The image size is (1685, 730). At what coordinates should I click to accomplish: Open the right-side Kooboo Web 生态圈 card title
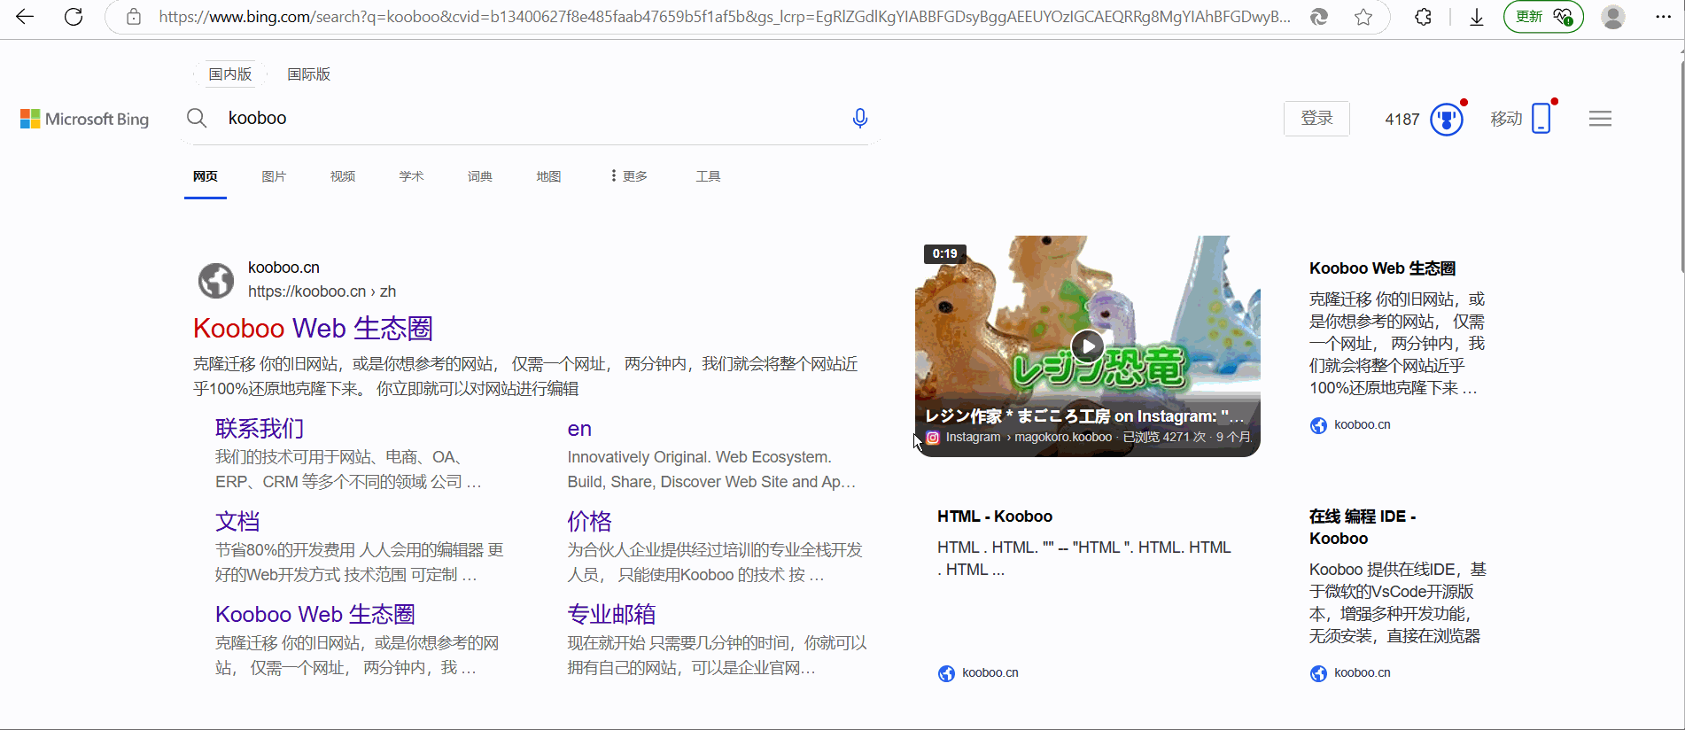click(1382, 268)
